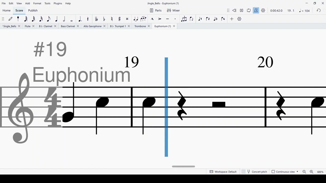Screen dimensions: 326x183
Task: Choose the 16th note duration
Action: (41, 19)
